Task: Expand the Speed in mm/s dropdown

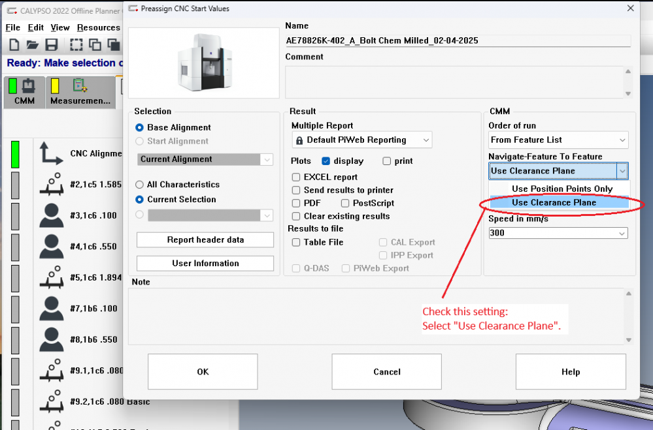Action: click(558, 233)
